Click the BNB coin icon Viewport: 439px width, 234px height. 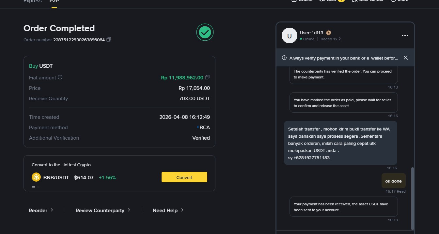pyautogui.click(x=36, y=177)
